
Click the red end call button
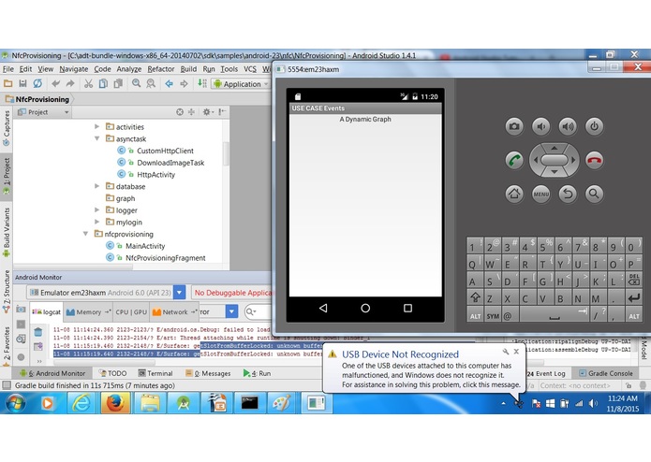pyautogui.click(x=594, y=160)
